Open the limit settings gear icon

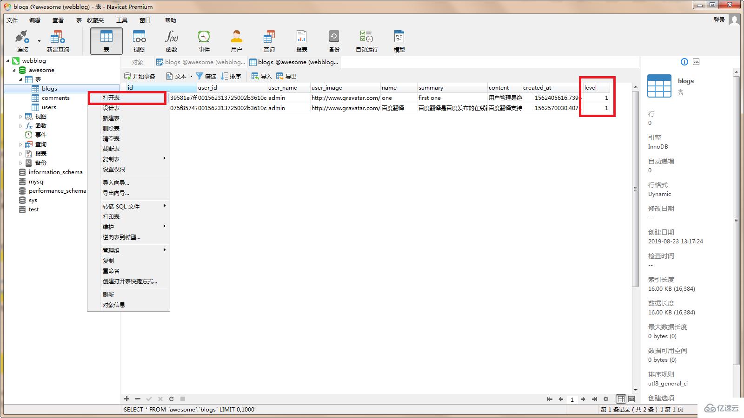coord(605,399)
